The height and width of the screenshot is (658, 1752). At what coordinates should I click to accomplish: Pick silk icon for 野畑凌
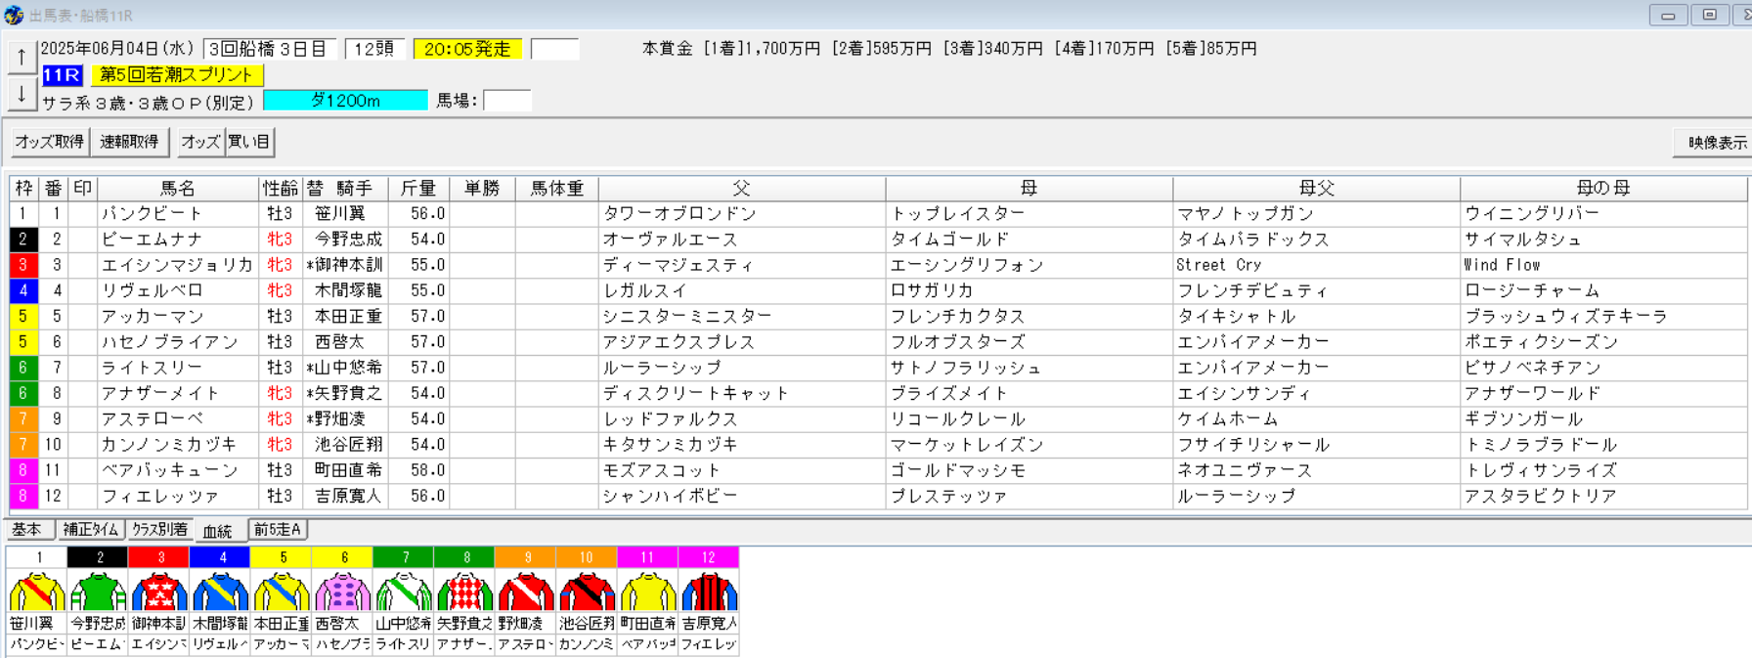(x=526, y=592)
